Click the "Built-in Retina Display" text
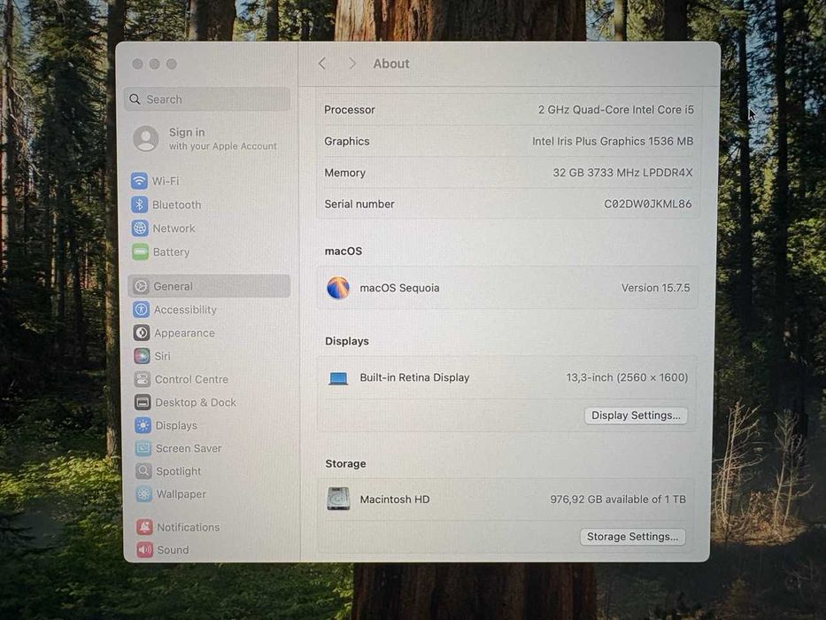This screenshot has width=826, height=620. pos(414,377)
